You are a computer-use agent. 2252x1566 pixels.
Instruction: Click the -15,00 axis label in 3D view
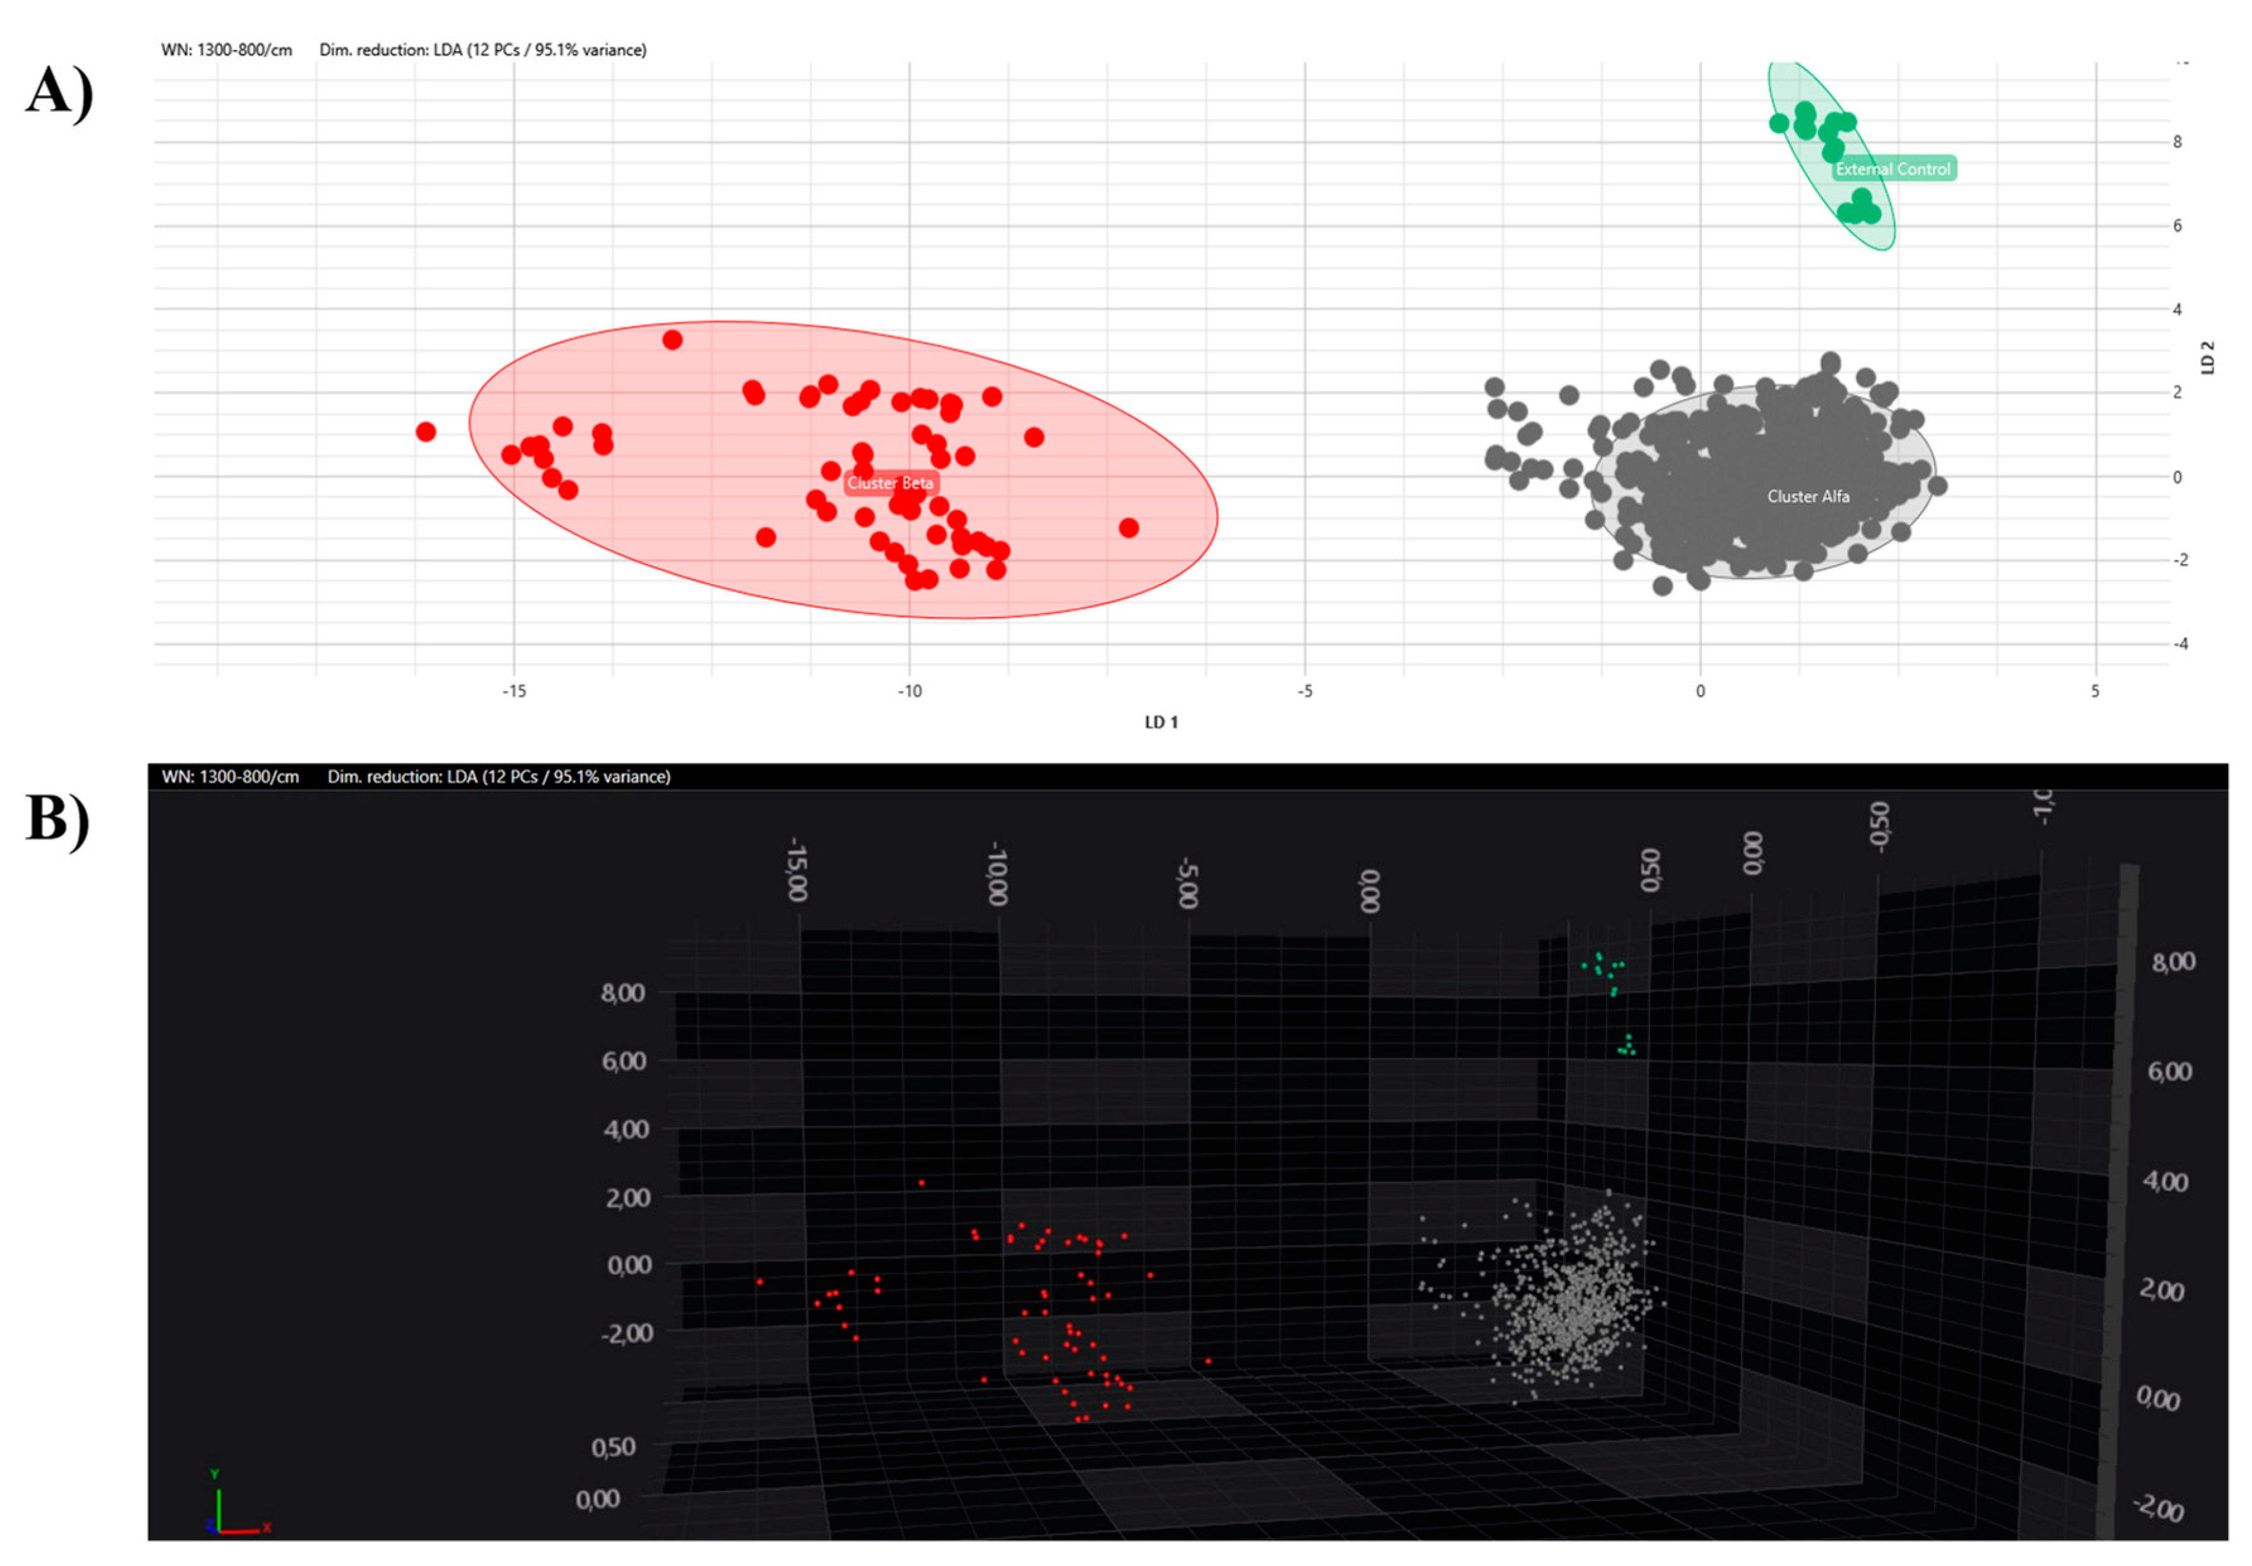click(x=797, y=870)
